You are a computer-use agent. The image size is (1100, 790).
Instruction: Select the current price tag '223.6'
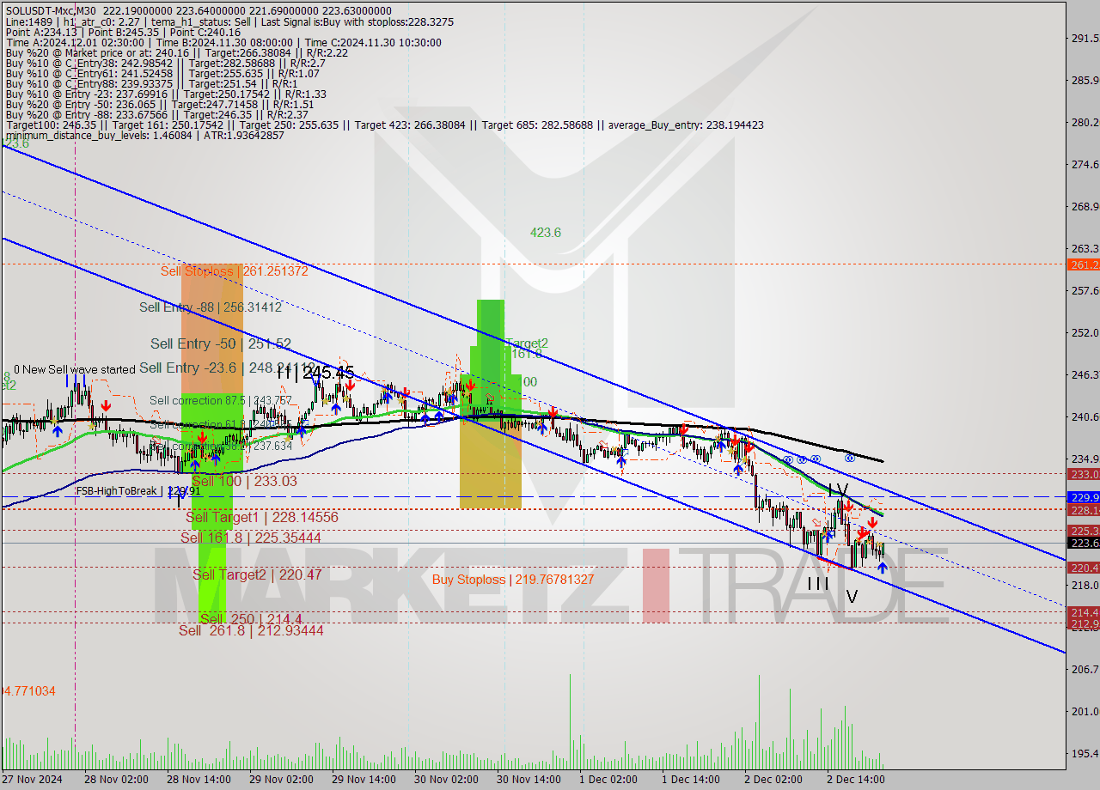[1085, 543]
